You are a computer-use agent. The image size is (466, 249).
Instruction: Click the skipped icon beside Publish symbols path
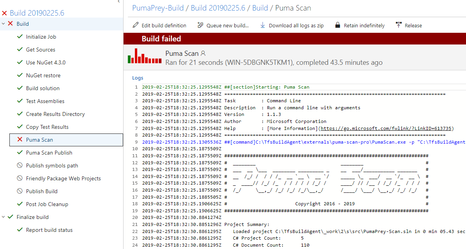click(x=20, y=165)
